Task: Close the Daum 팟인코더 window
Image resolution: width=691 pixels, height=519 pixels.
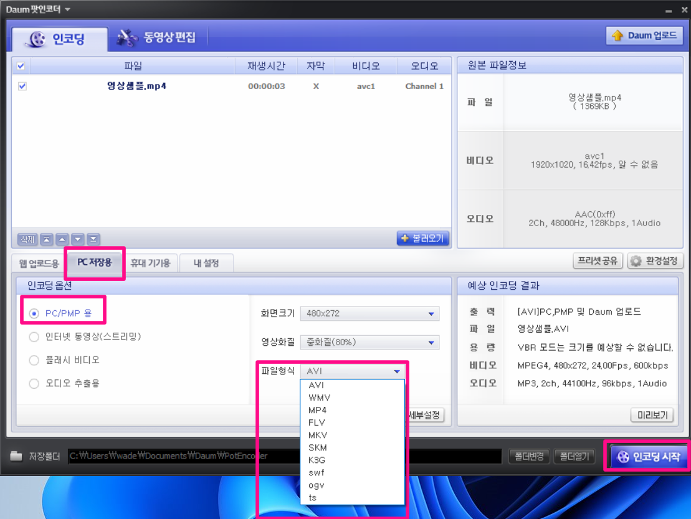Action: pos(684,9)
